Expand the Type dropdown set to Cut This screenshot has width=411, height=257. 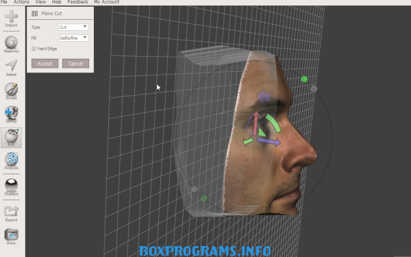pyautogui.click(x=73, y=27)
